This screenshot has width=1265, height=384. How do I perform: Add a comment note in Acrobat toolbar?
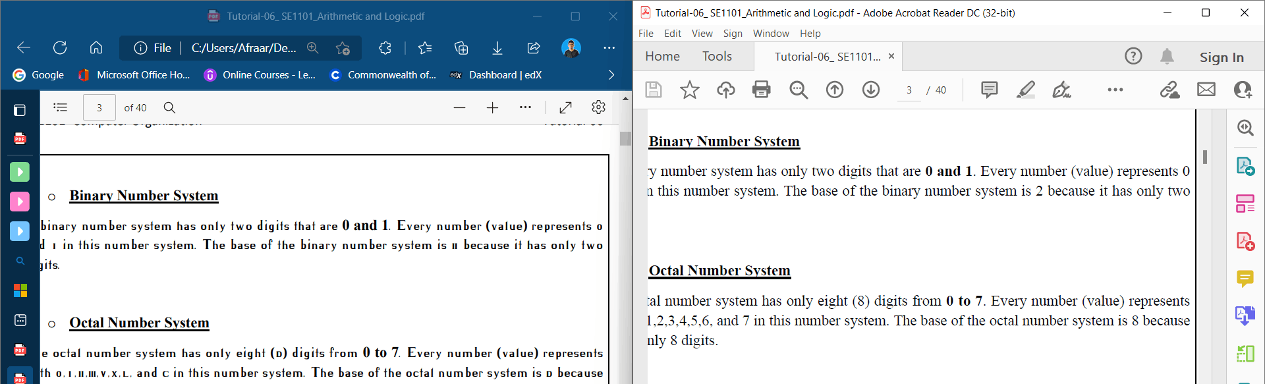989,90
